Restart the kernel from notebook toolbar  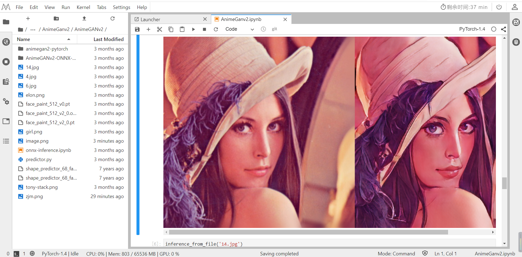pos(216,29)
